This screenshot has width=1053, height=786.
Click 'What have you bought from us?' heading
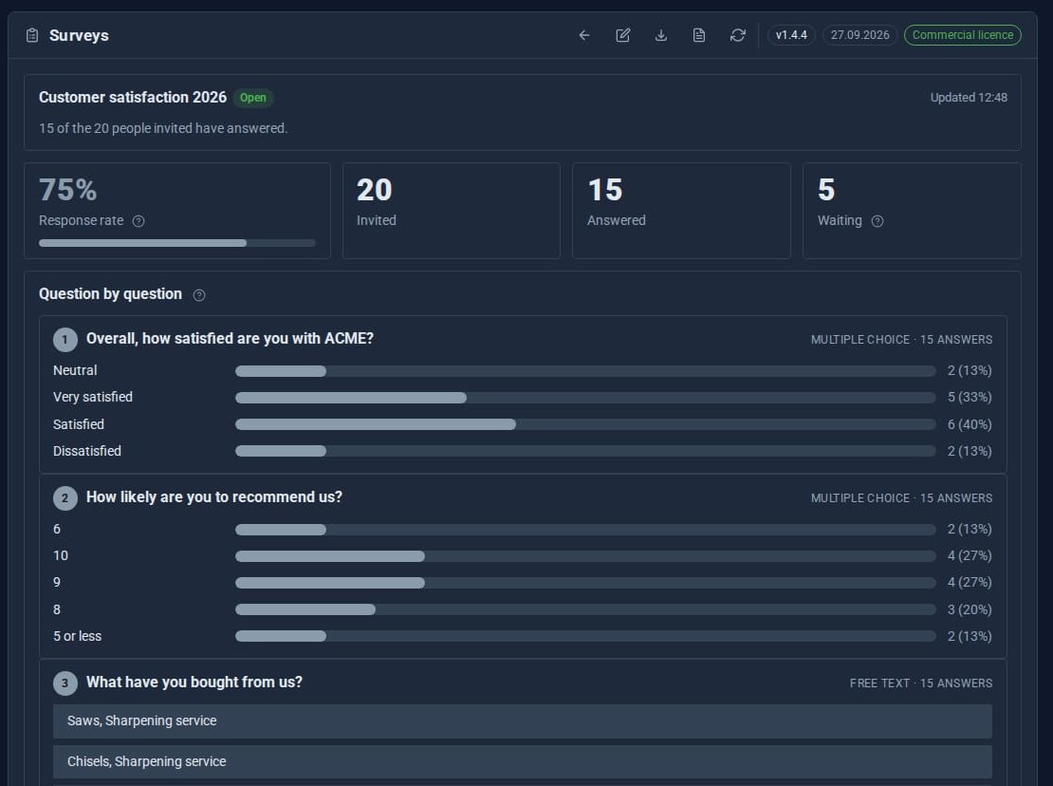pyautogui.click(x=194, y=683)
